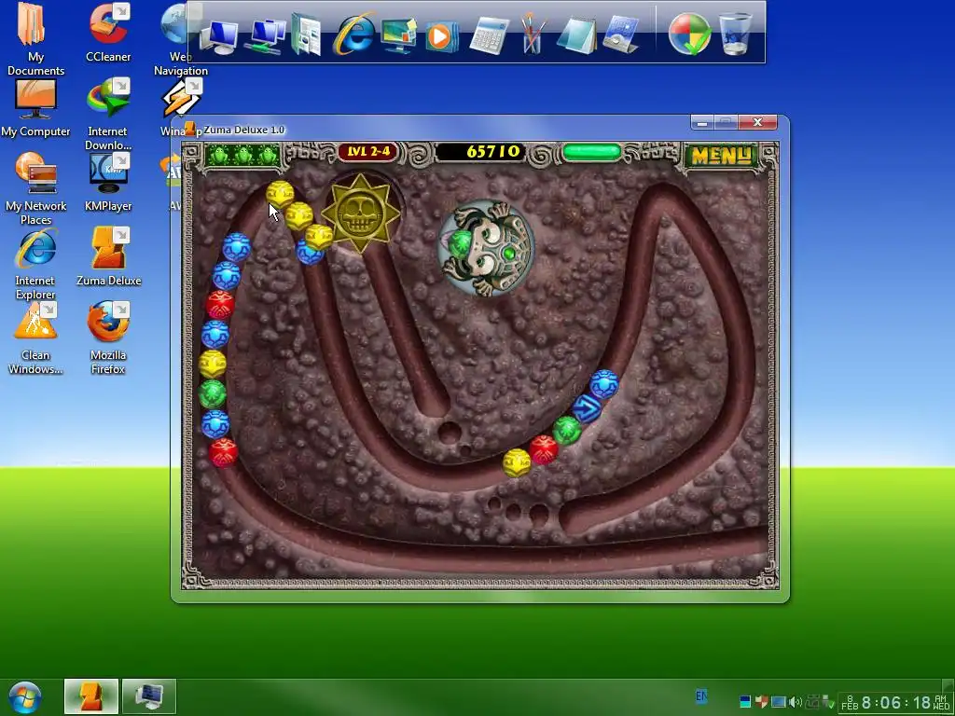Open Clean Windows desktop shortcut

35,338
